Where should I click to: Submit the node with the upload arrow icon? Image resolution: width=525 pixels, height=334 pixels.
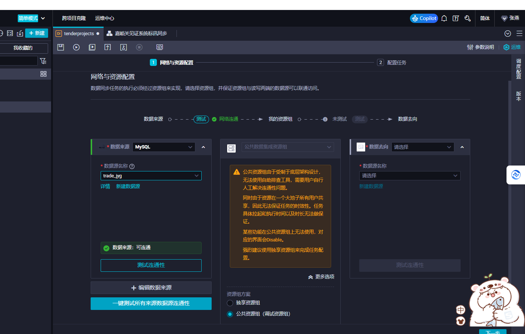pyautogui.click(x=108, y=47)
